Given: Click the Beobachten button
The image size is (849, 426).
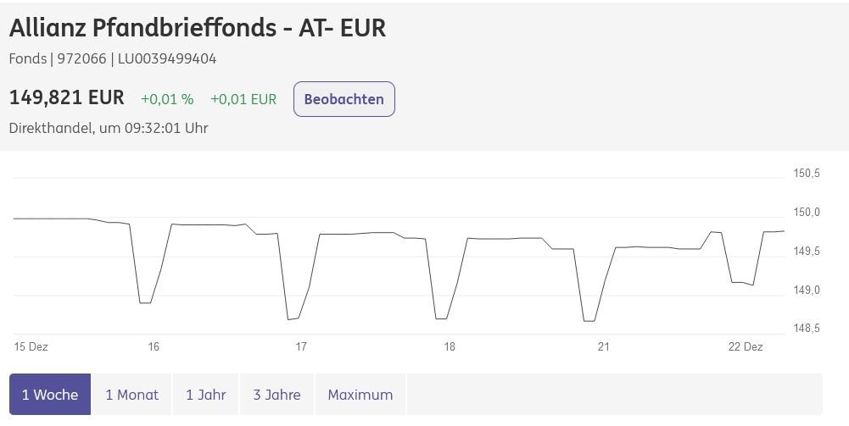Looking at the screenshot, I should 344,99.
